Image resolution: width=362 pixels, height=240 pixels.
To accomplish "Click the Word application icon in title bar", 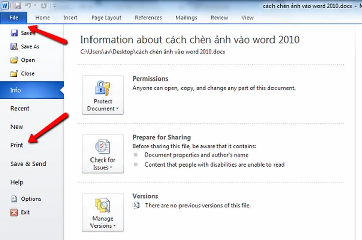I will tap(5, 5).
